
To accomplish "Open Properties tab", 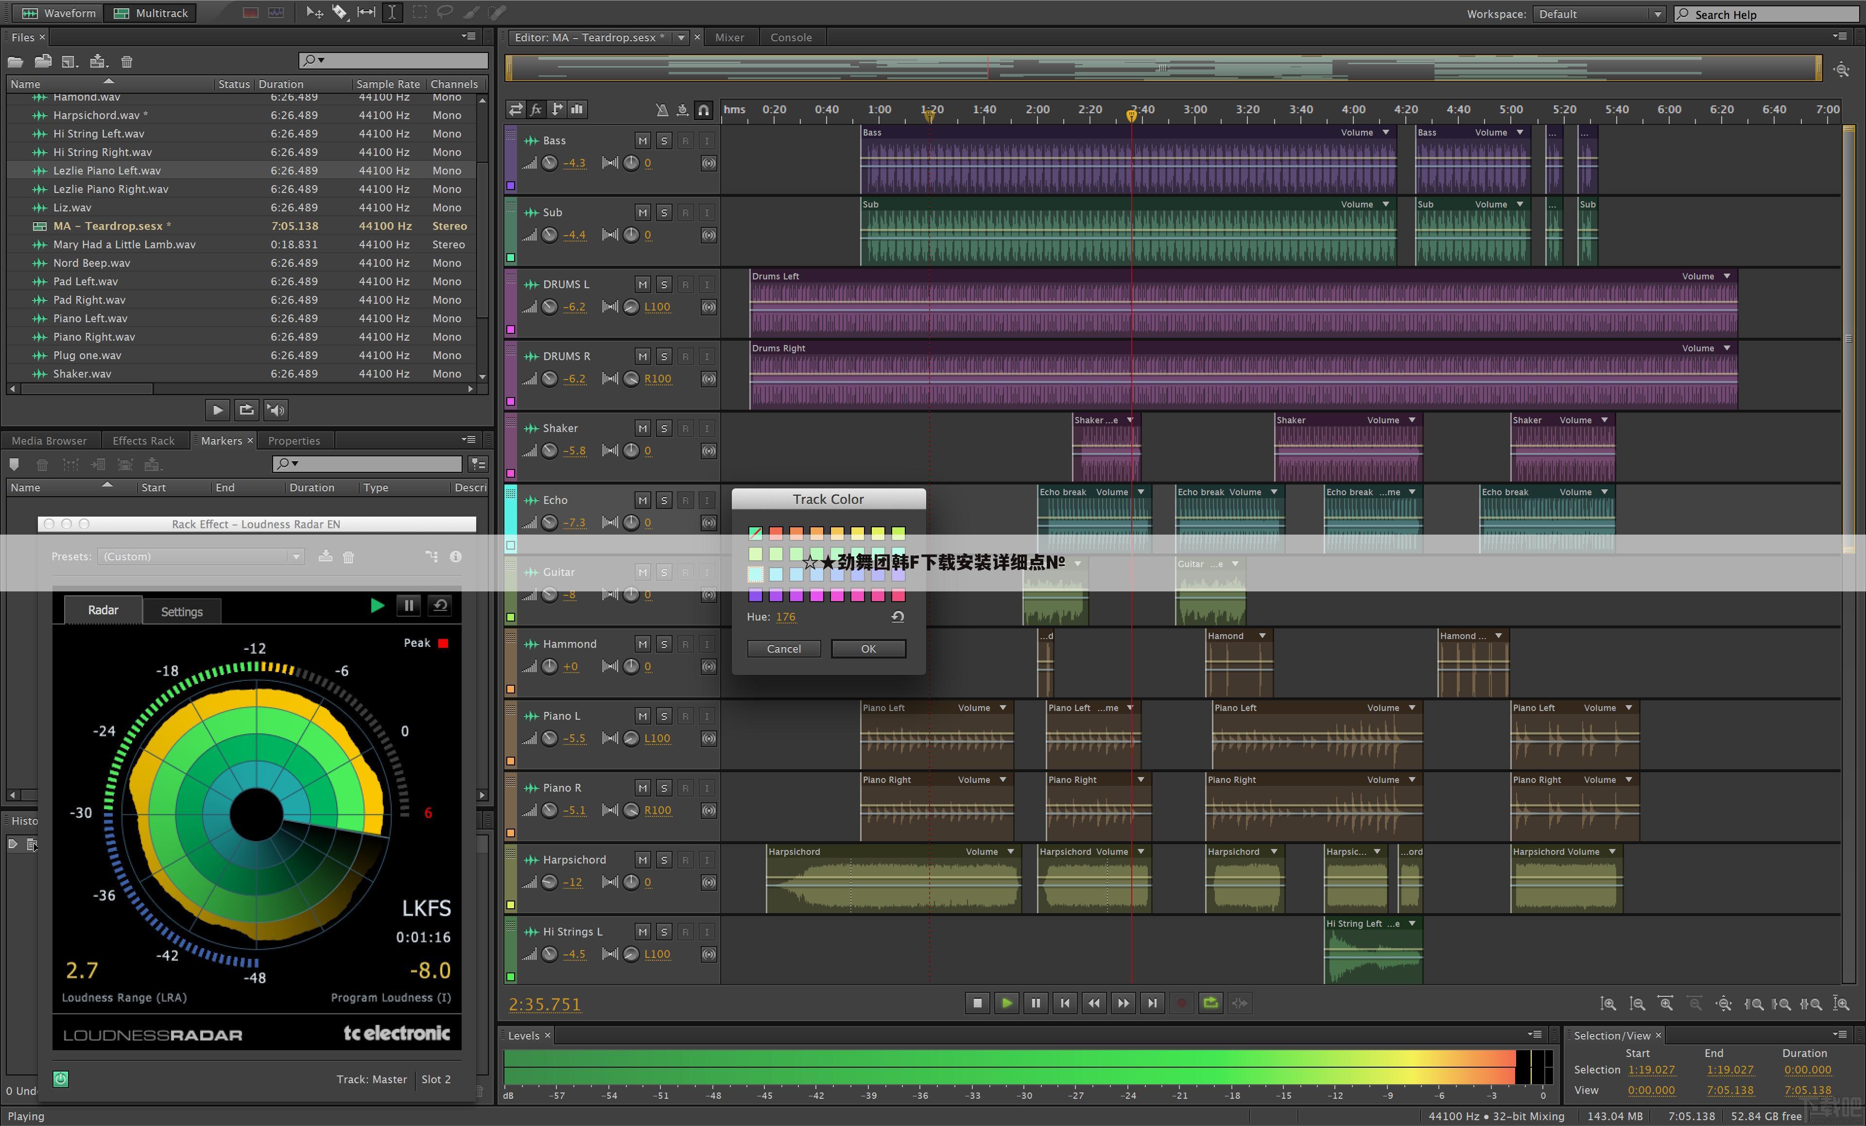I will click(294, 441).
